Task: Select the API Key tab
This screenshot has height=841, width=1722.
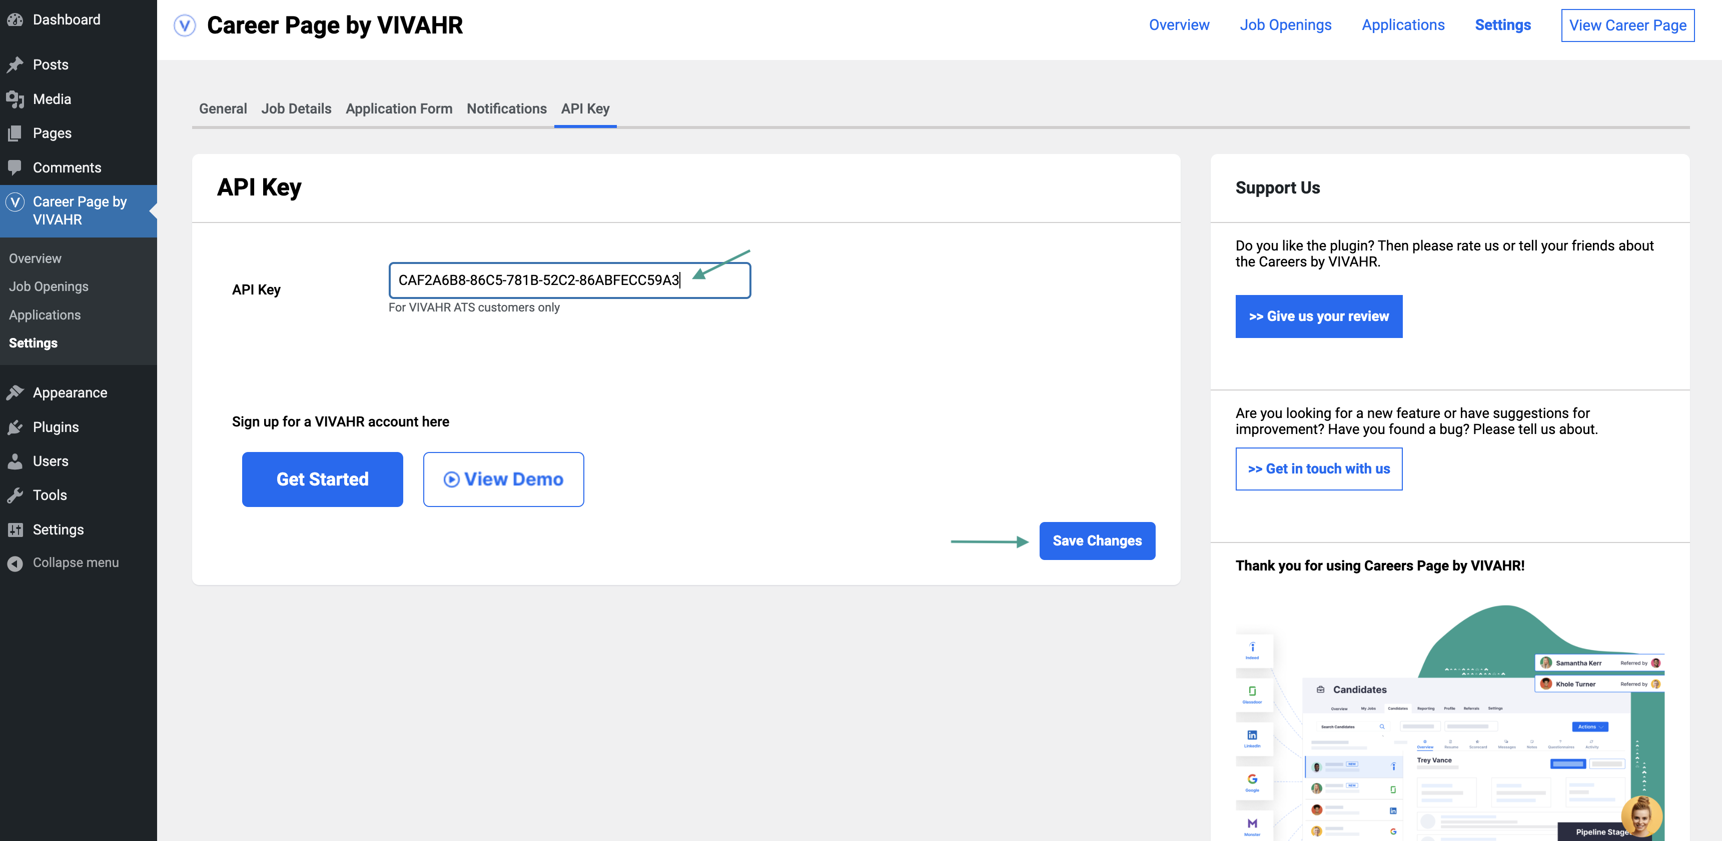Action: pyautogui.click(x=585, y=109)
